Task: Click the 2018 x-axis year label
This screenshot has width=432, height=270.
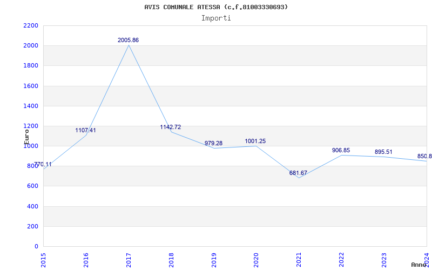Action: click(x=171, y=260)
